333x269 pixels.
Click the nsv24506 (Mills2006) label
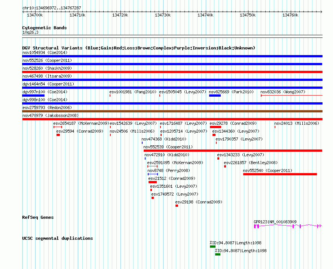(132, 131)
